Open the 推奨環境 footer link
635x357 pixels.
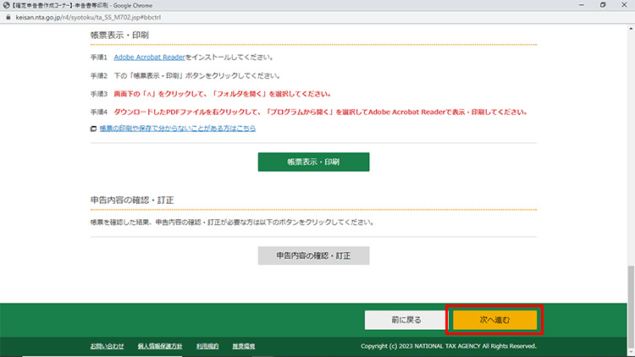point(244,346)
